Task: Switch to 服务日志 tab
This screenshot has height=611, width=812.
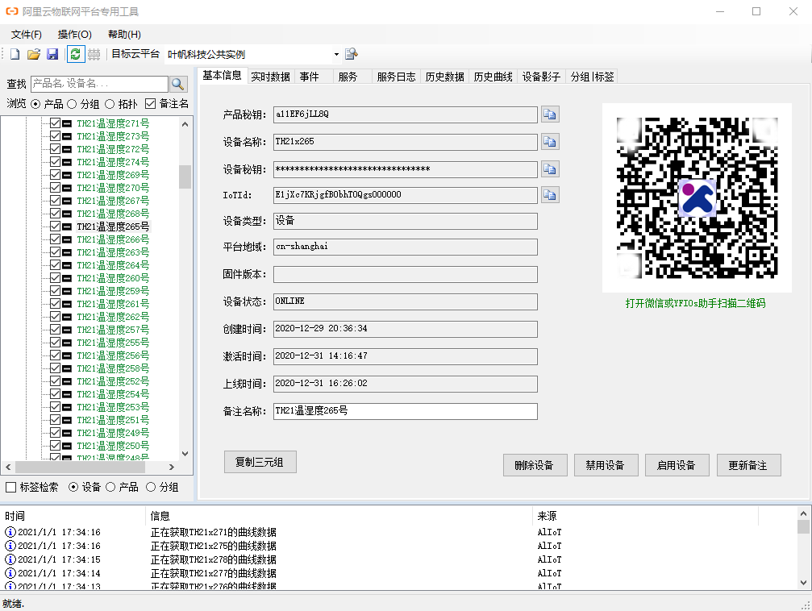Action: pyautogui.click(x=396, y=77)
